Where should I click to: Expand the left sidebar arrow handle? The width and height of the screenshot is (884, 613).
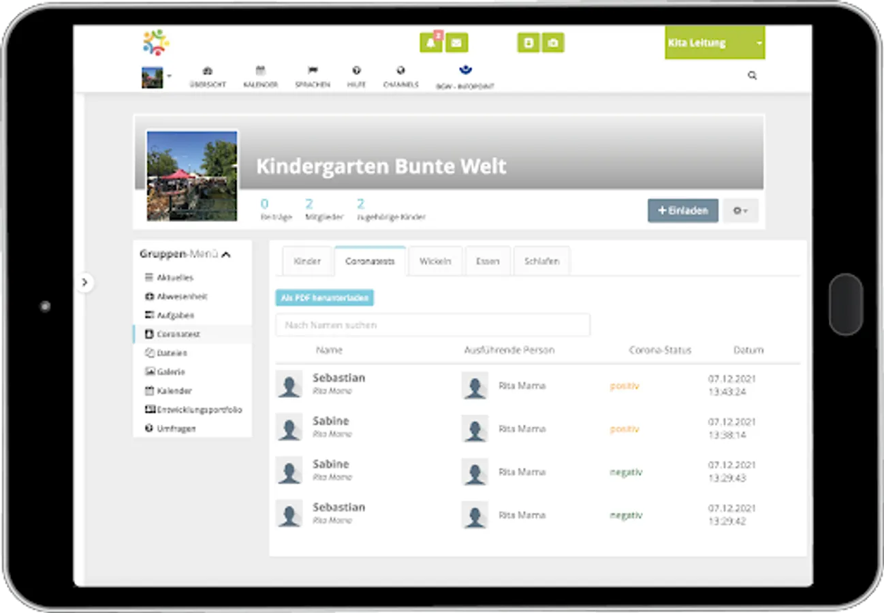click(x=84, y=282)
